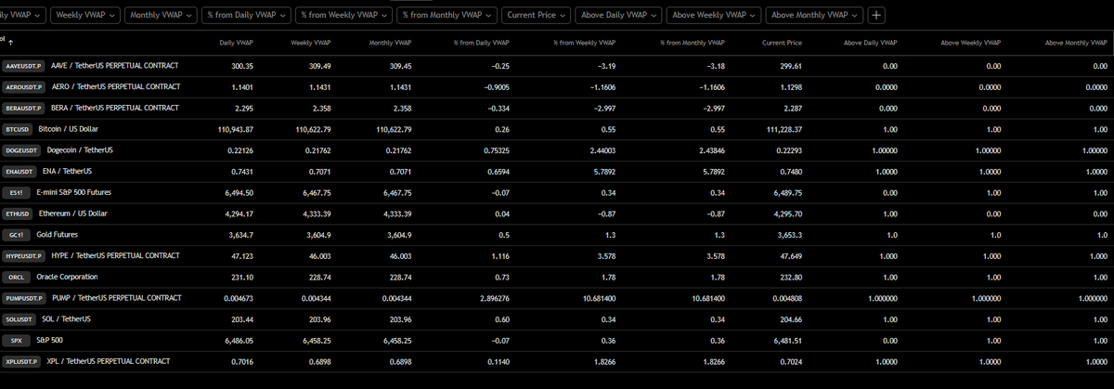Select the Ethereum / US Dollar row name
The width and height of the screenshot is (1114, 389).
point(75,214)
